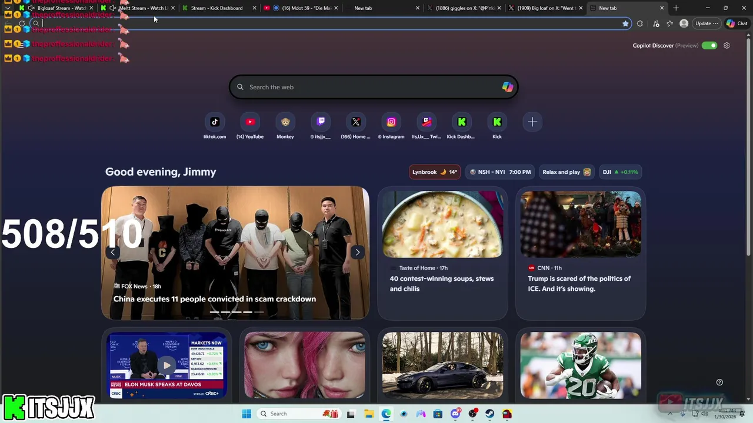Open the Favorites toolbar icon
Screen dimensions: 753x423
click(669, 23)
